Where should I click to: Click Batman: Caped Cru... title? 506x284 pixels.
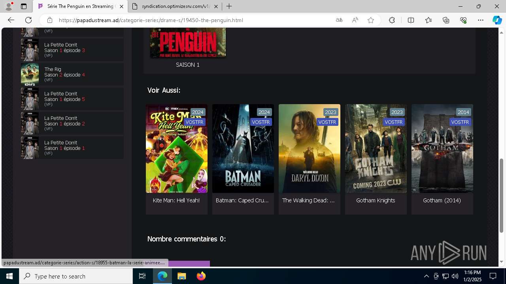[x=242, y=200]
